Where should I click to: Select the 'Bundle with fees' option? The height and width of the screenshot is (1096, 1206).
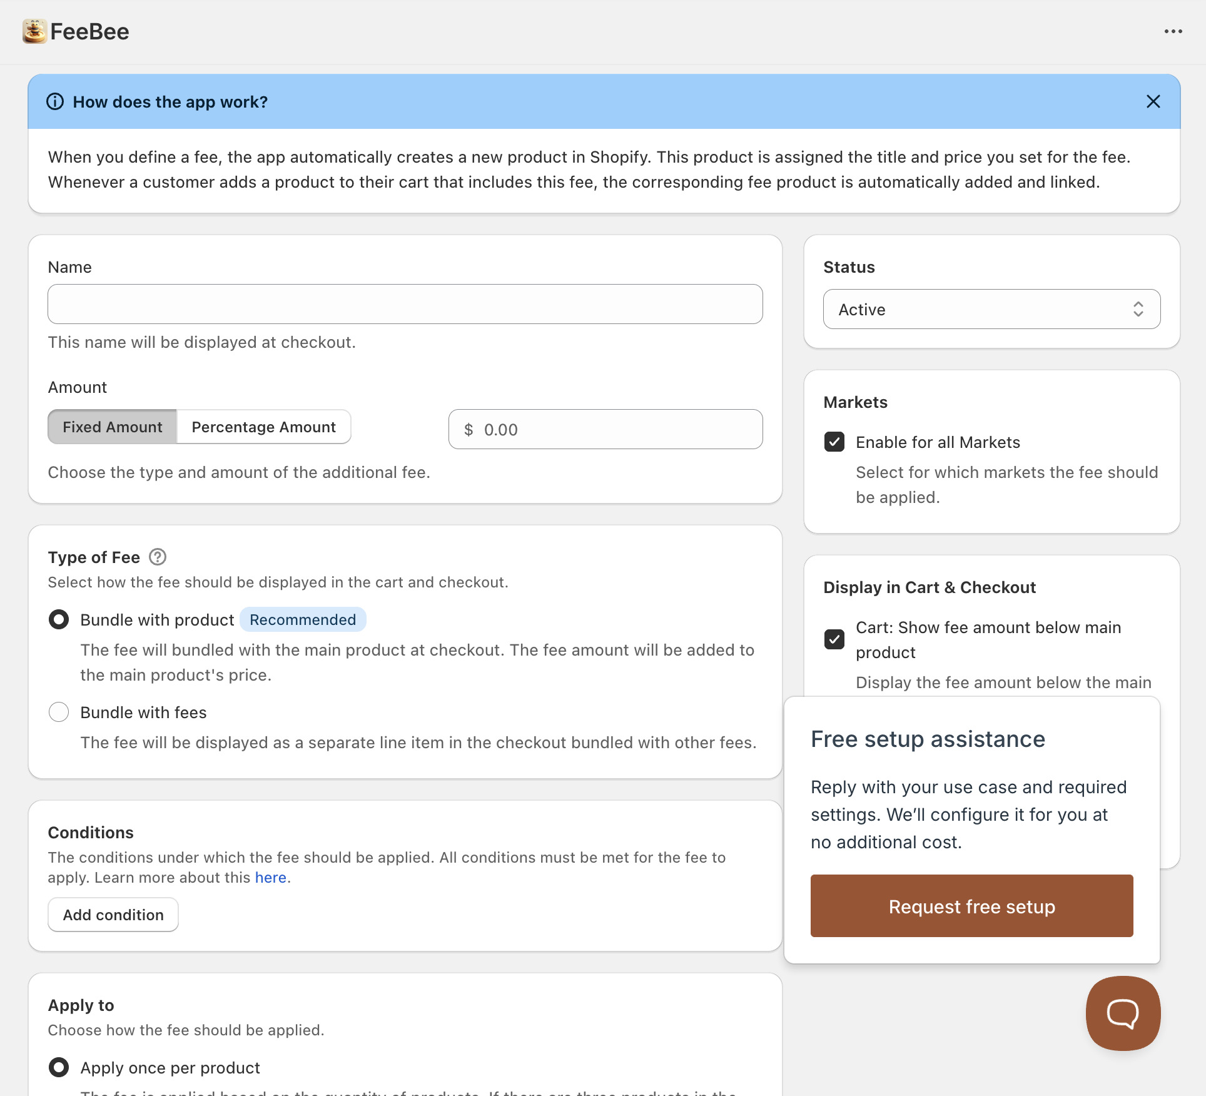58,712
